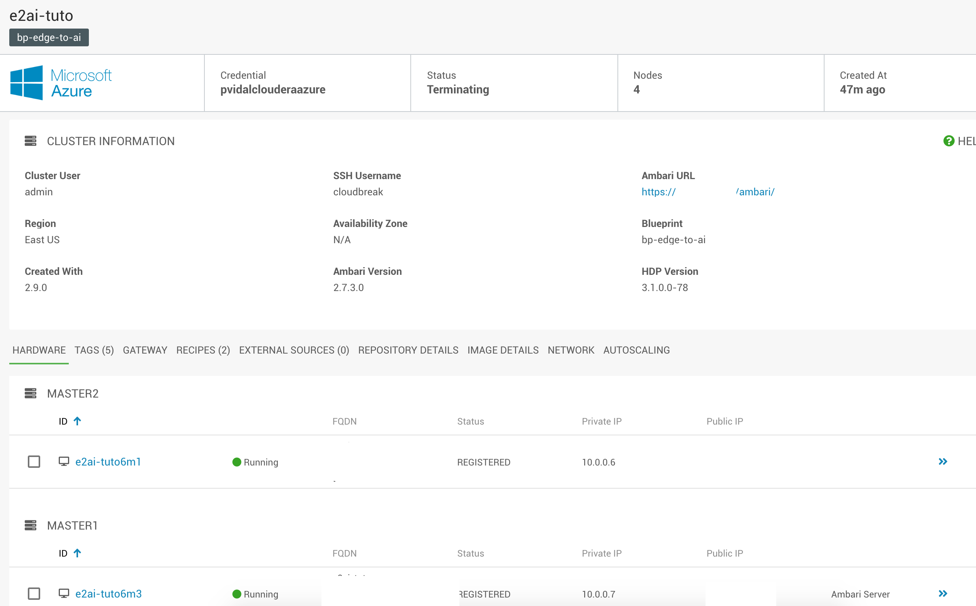Screen dimensions: 976x606
Task: Click the Microsoft Azure provider logo
Action: [x=61, y=82]
